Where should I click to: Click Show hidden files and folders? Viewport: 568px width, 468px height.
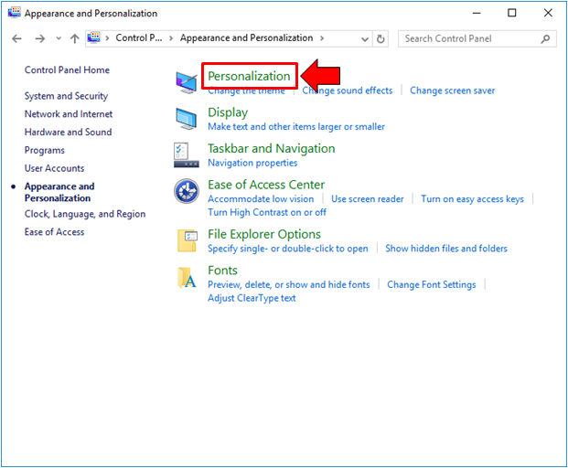coord(445,248)
